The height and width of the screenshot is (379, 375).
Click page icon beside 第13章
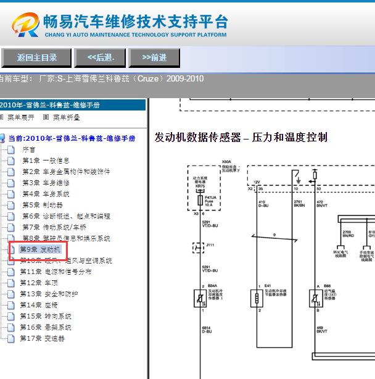pyautogui.click(x=11, y=294)
